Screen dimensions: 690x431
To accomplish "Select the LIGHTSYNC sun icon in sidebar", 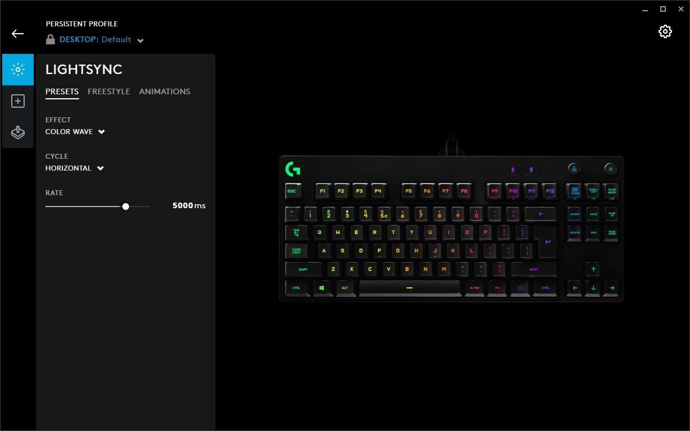I will coord(18,70).
